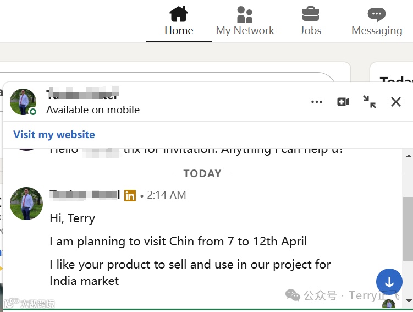This screenshot has width=413, height=312.
Task: Close the conversation window
Action: (x=396, y=102)
